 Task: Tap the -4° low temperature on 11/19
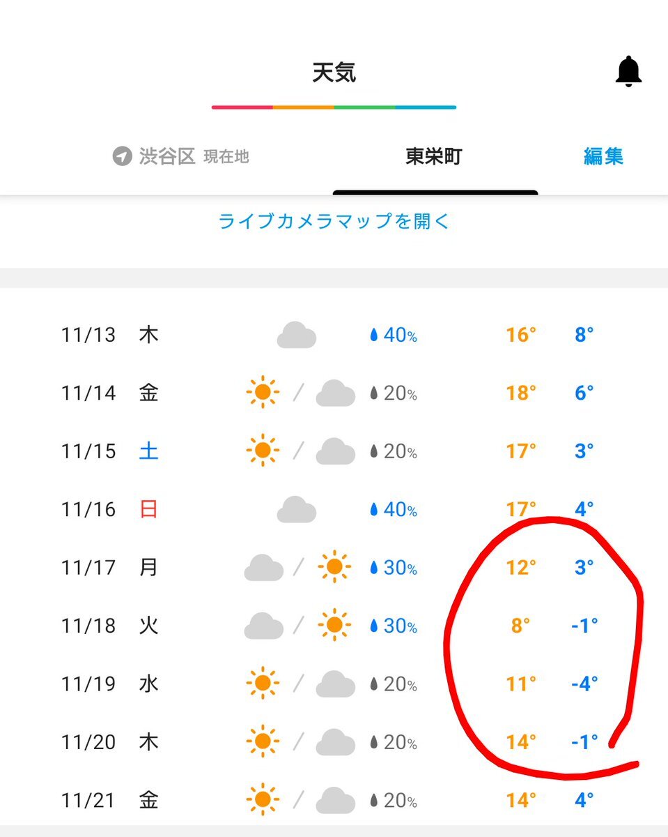(584, 684)
